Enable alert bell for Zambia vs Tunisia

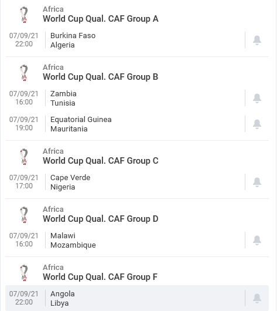coord(257,98)
